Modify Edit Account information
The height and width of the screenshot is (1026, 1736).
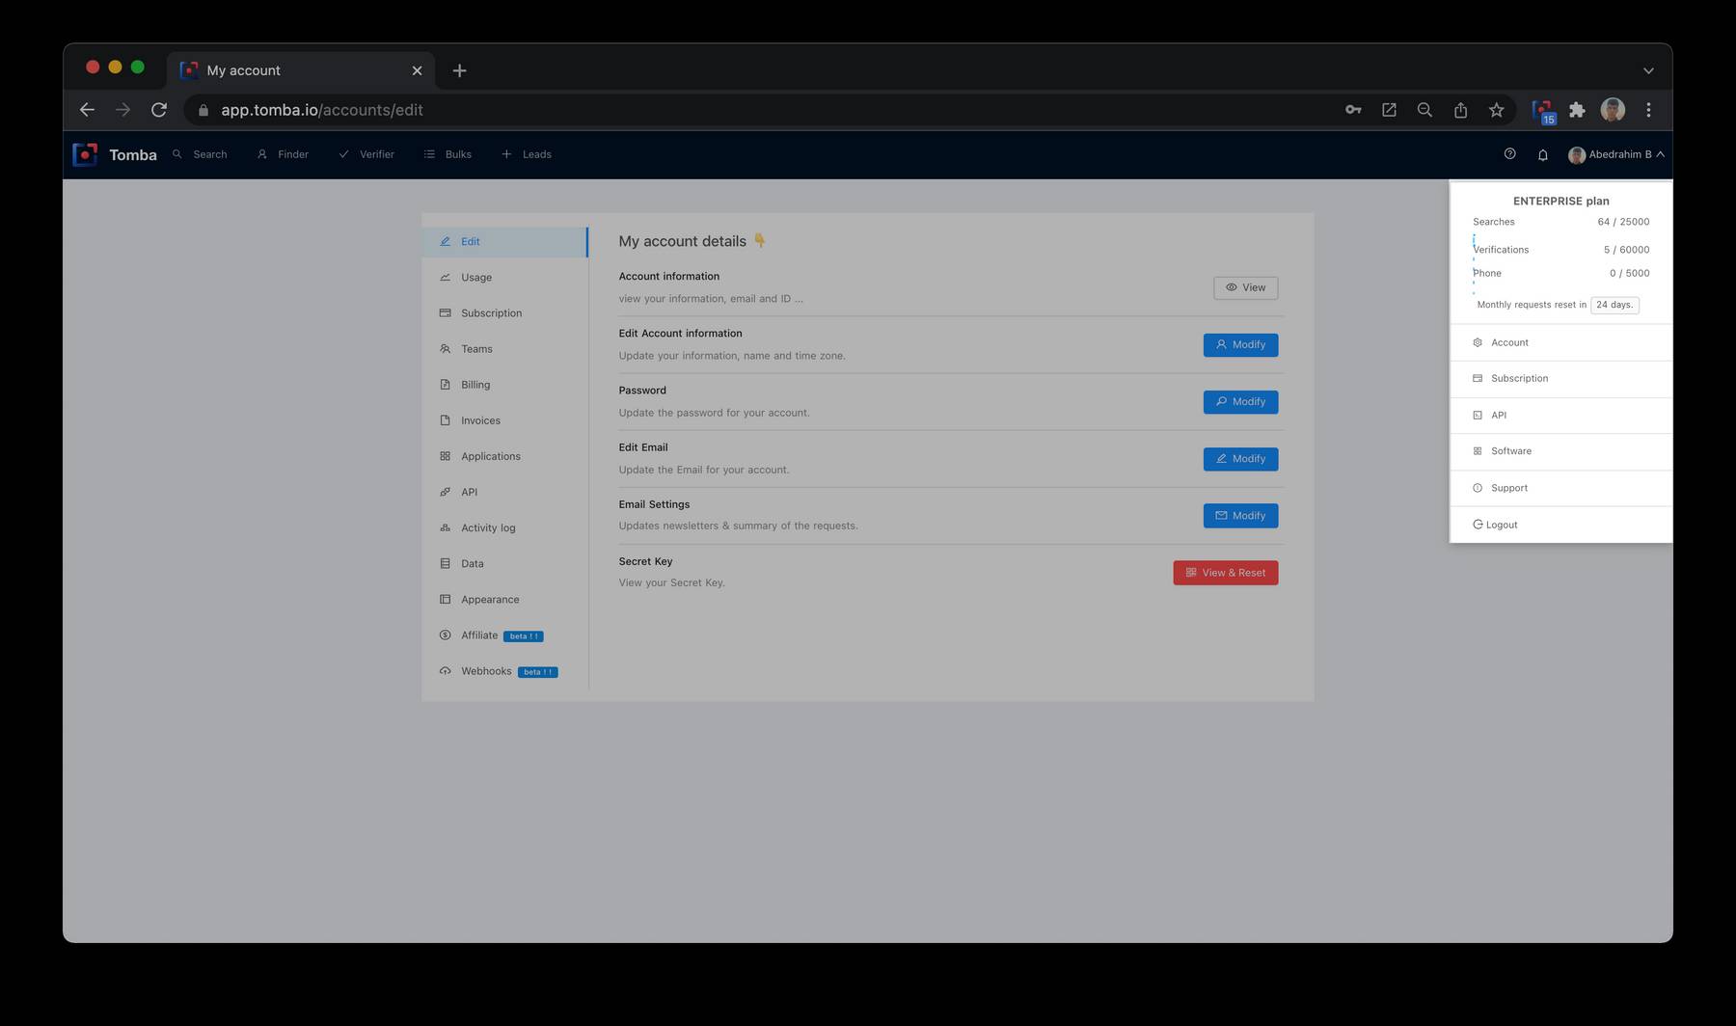(1240, 344)
